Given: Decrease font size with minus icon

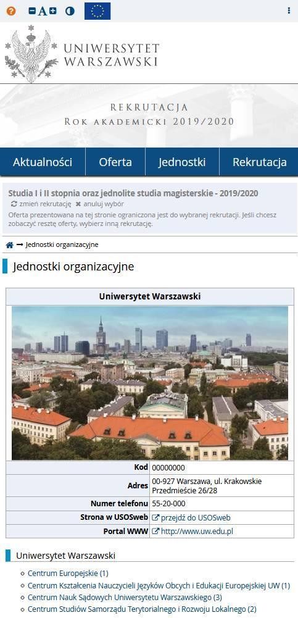Looking at the screenshot, I should coord(32,11).
